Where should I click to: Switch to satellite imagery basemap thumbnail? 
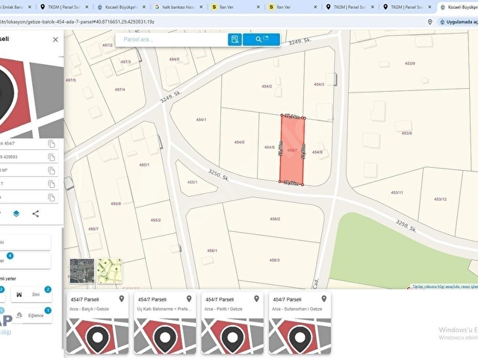tap(82, 271)
